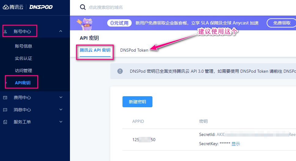Image resolution: width=296 pixels, height=161 pixels.
Task: Expand the 消息中心 chevron
Action: click(x=61, y=109)
